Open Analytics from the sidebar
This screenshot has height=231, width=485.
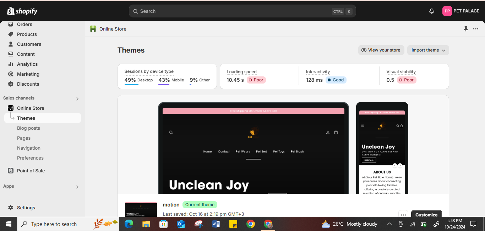[x=27, y=64]
